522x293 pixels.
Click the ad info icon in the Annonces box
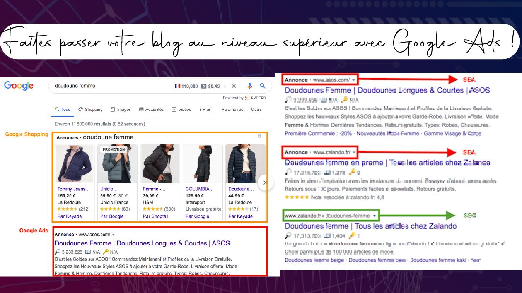point(259,136)
